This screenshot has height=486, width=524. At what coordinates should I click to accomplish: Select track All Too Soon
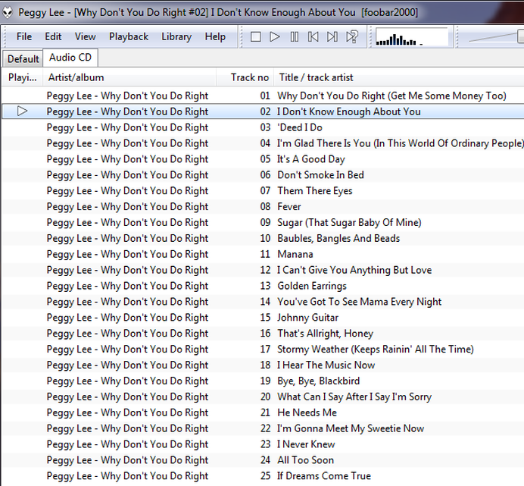pyautogui.click(x=263, y=460)
